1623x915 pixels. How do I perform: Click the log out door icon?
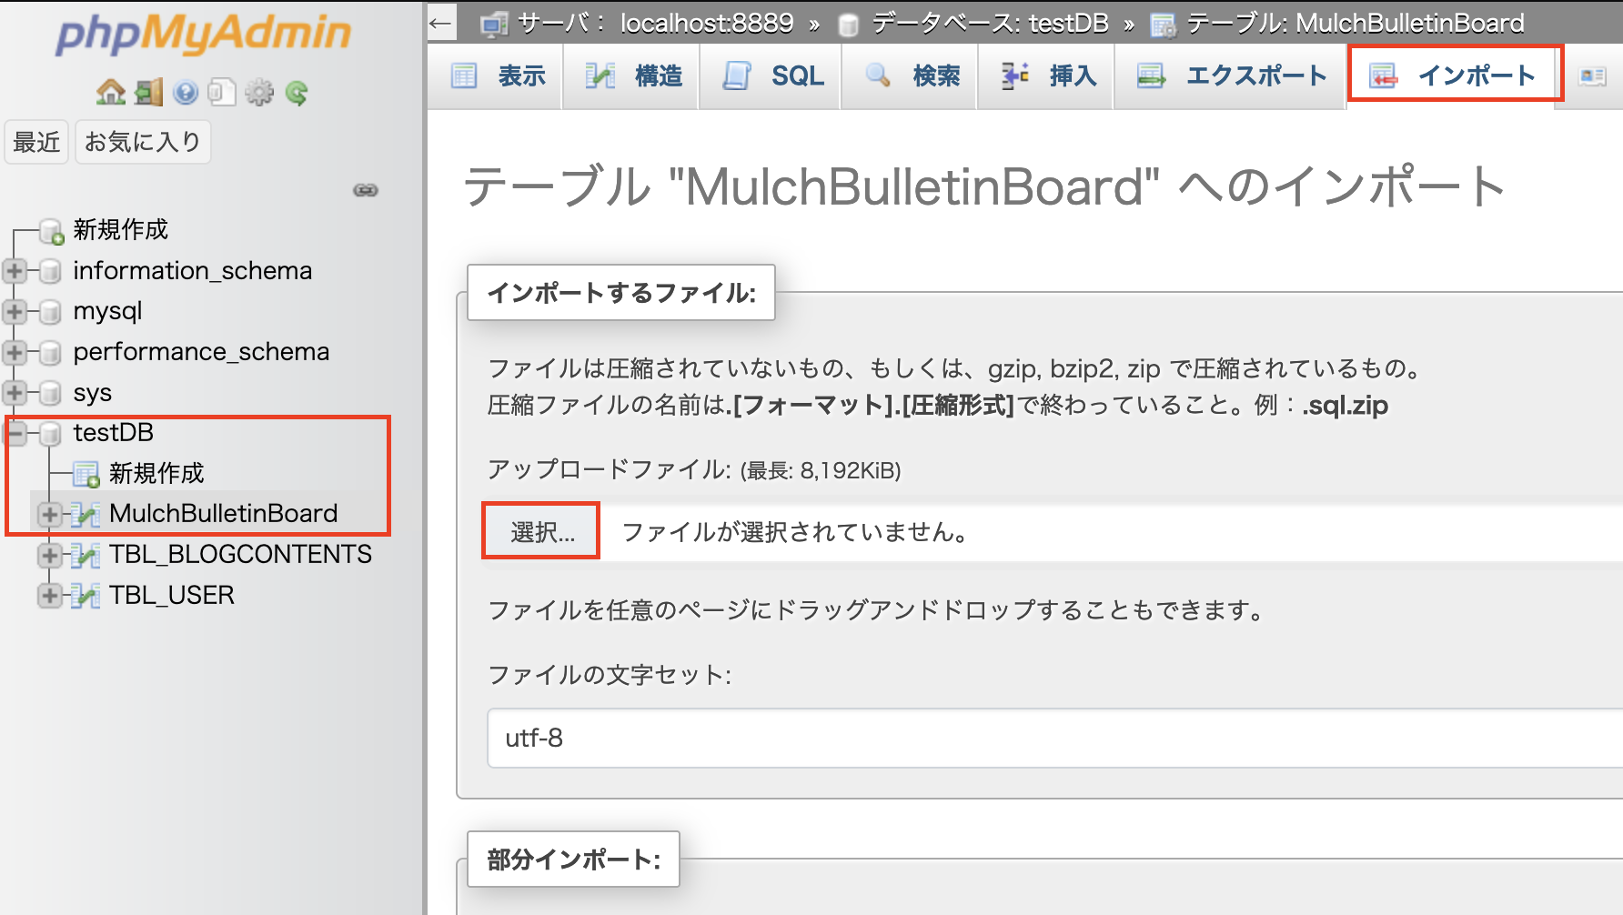148,91
